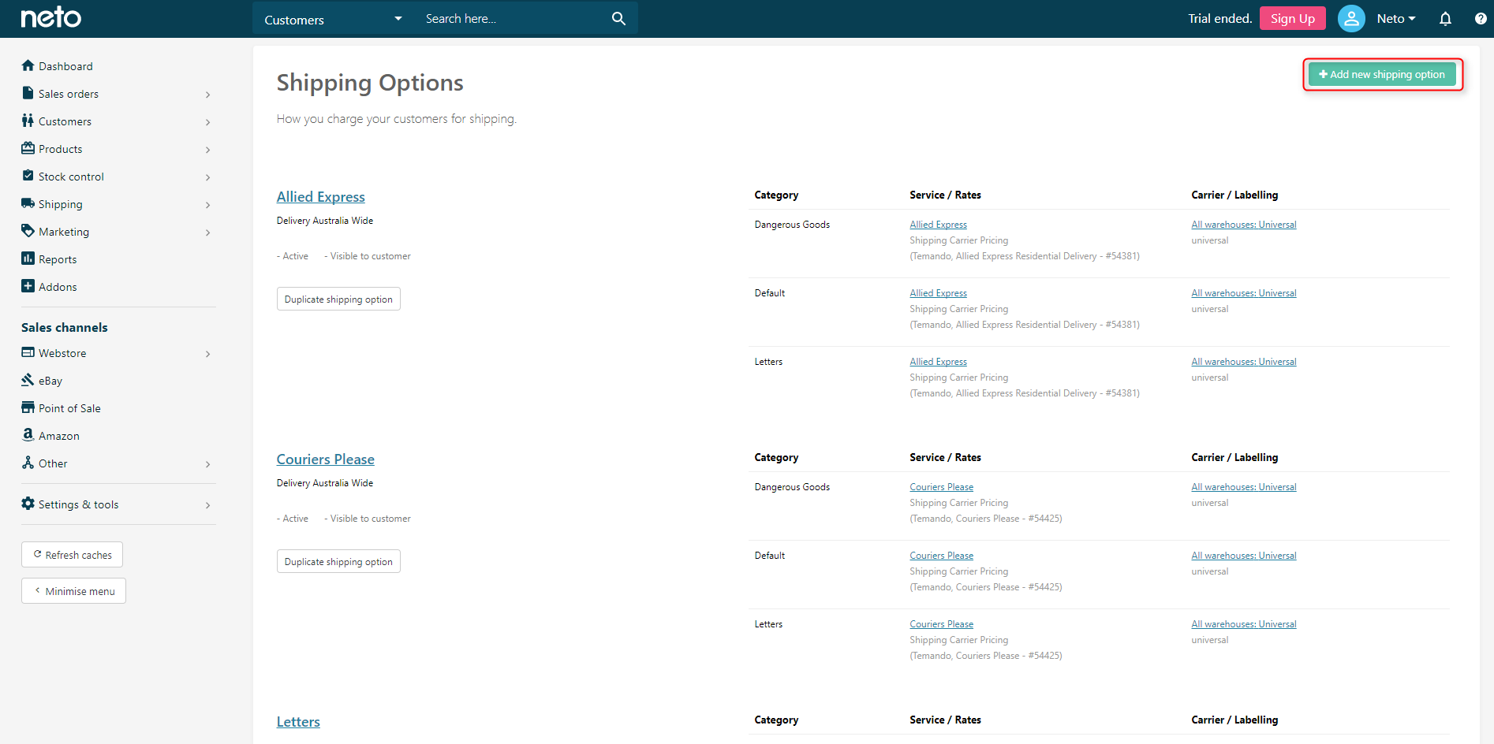This screenshot has width=1494, height=744.
Task: Expand the Settings & tools submenu arrow
Action: coord(208,505)
